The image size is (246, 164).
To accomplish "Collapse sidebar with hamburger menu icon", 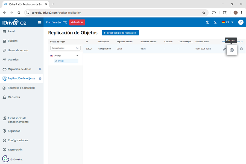I will (40, 23).
